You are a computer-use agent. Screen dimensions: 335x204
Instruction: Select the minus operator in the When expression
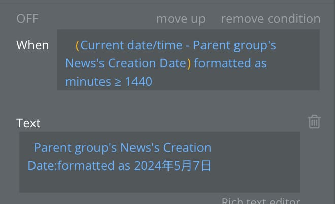pos(188,46)
